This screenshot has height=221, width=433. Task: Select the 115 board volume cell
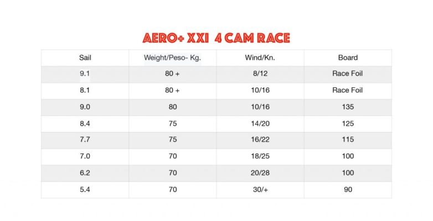coord(348,140)
